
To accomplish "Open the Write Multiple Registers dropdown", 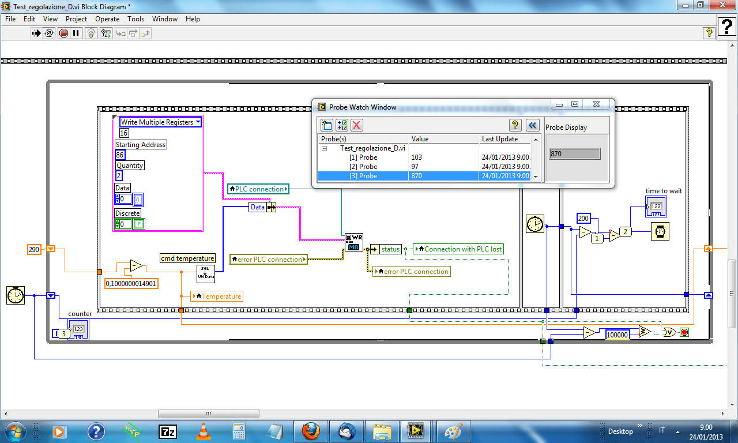I will pos(198,122).
